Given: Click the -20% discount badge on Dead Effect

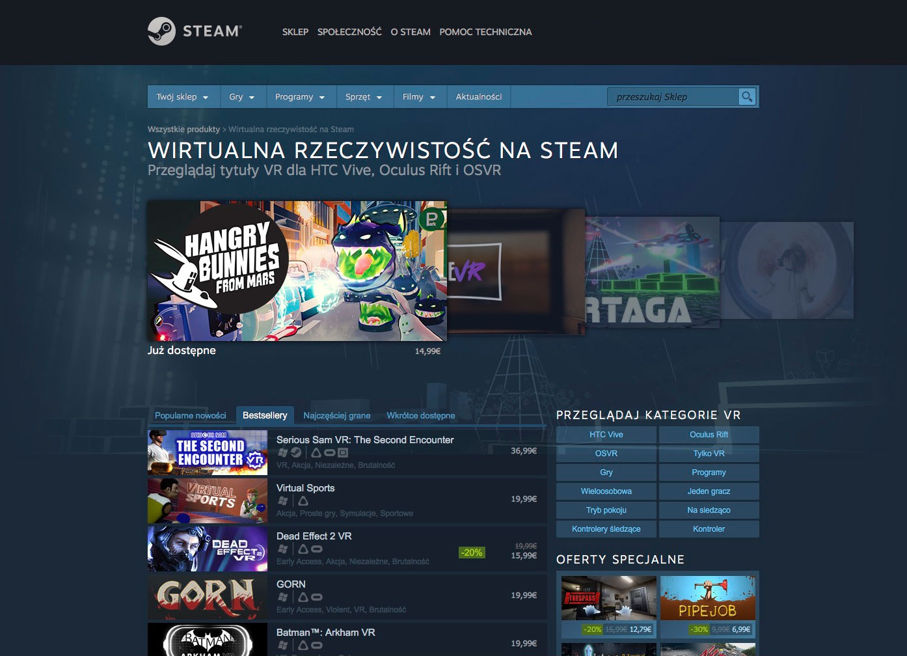Looking at the screenshot, I should (472, 553).
